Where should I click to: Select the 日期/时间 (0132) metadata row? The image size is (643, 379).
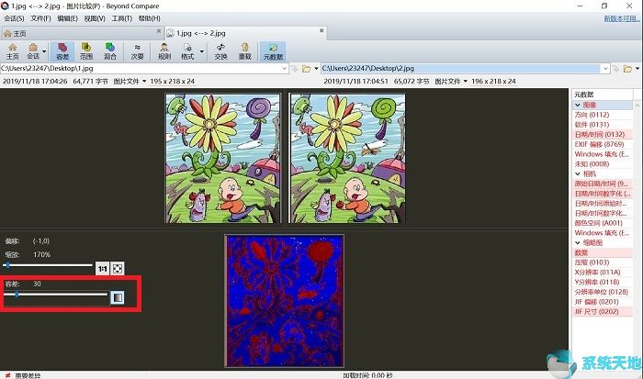[x=602, y=134]
